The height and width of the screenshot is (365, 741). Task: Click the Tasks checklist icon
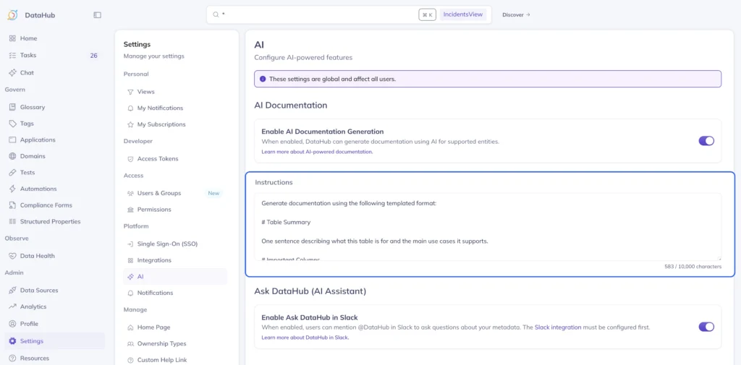pos(13,55)
